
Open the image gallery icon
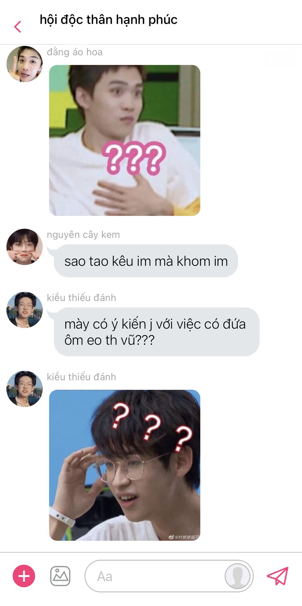tap(60, 576)
